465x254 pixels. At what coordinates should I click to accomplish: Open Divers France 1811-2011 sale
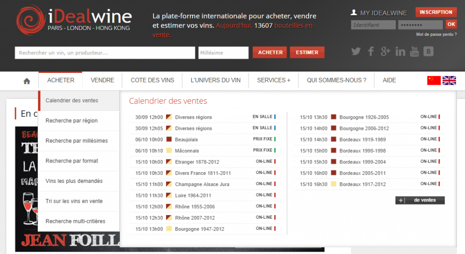point(205,173)
